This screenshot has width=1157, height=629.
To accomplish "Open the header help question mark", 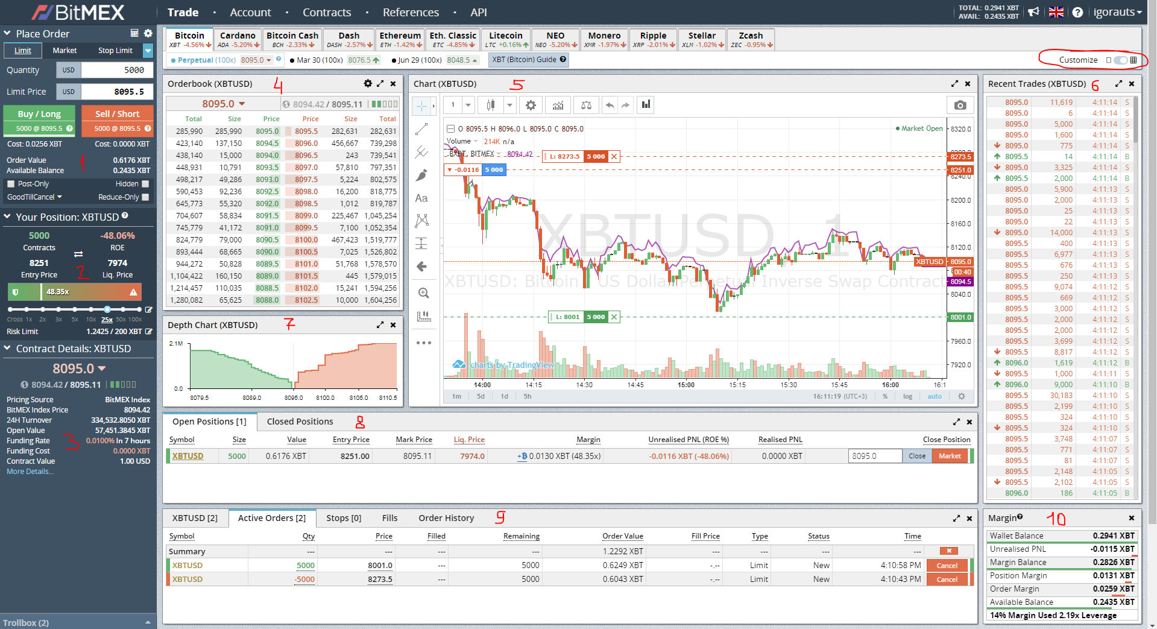I will tap(1077, 12).
